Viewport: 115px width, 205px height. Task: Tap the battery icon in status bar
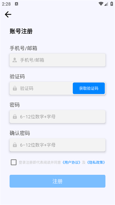tap(112, 4)
